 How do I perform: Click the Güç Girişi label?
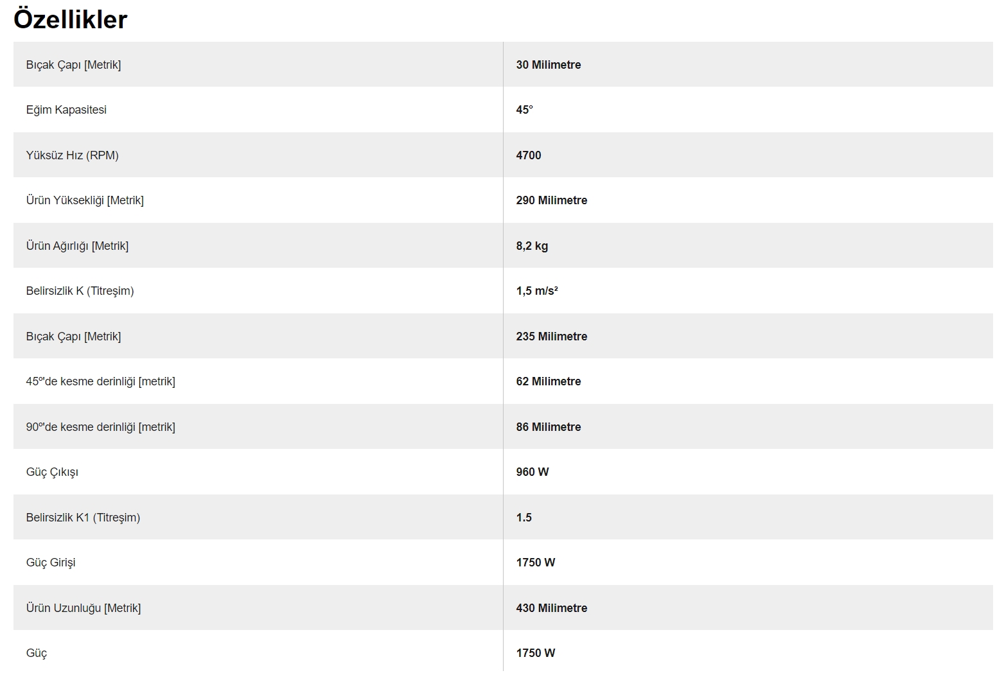(51, 563)
